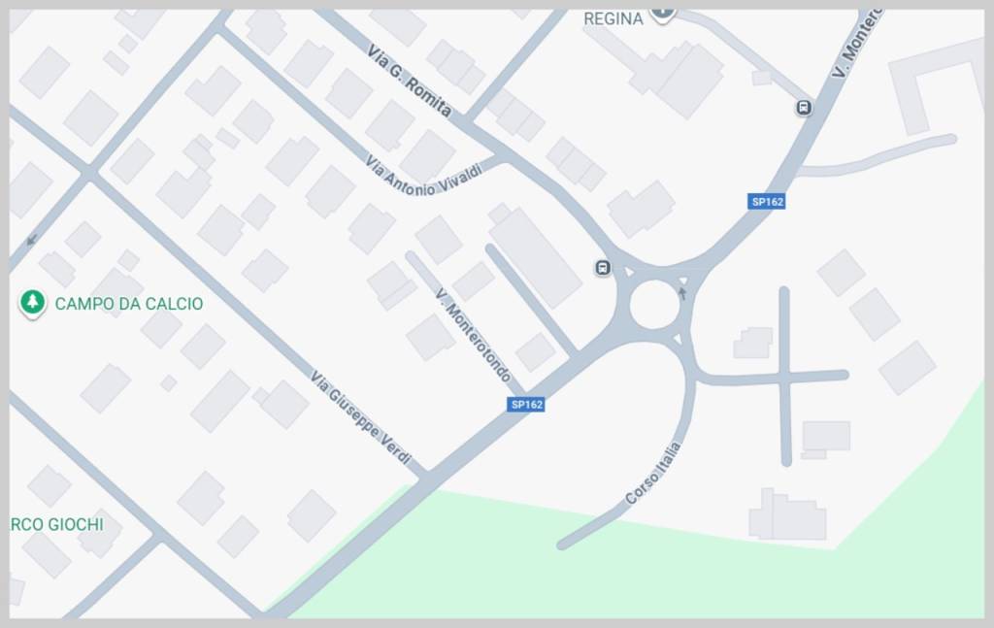Click the SP162 road shield near the roundabout
This screenshot has width=994, height=628.
526,405
